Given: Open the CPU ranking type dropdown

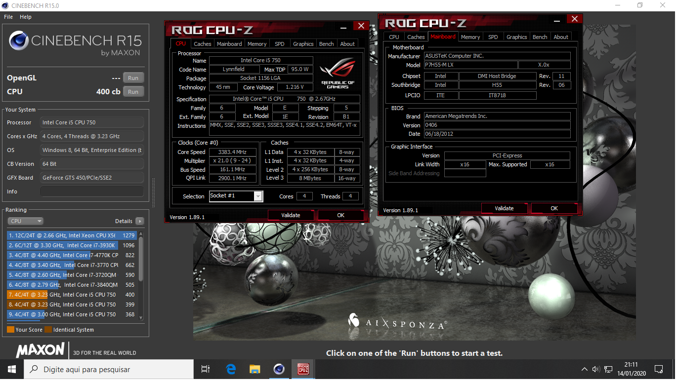Looking at the screenshot, I should coord(26,221).
